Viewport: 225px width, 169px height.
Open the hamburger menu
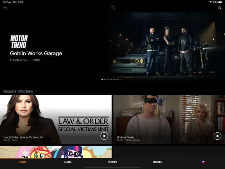coord(5,8)
